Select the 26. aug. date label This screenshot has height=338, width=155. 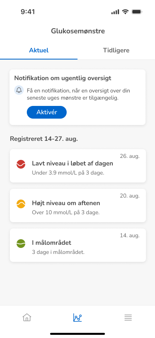click(x=130, y=156)
